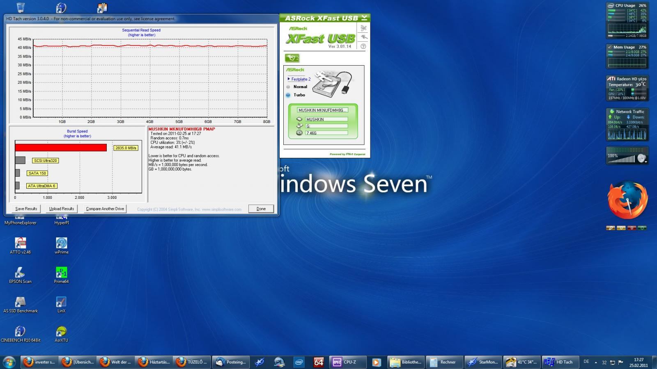Viewport: 657px width, 369px height.
Task: Show hidden system tray icons arrow
Action: [x=596, y=362]
